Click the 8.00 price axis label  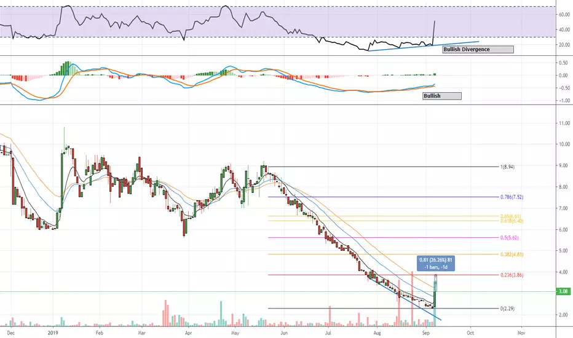(x=564, y=187)
